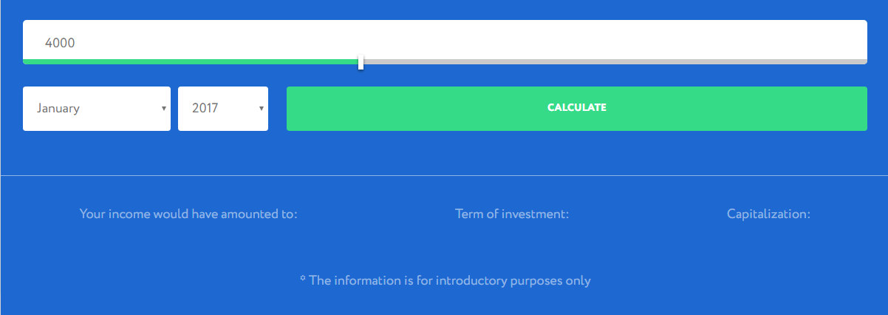Open the January month dropdown
The height and width of the screenshot is (315, 888).
pos(97,109)
